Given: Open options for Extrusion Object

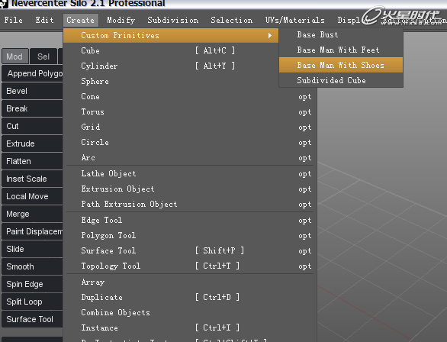Looking at the screenshot, I should [x=305, y=189].
